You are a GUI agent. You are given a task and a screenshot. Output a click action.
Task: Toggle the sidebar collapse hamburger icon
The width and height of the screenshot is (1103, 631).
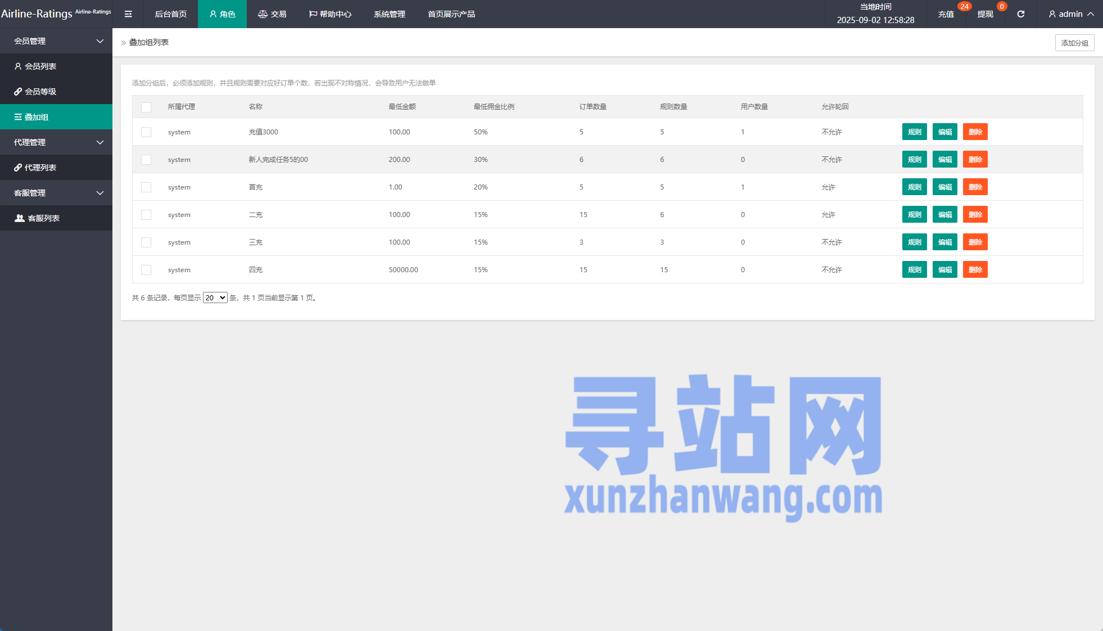pos(128,14)
